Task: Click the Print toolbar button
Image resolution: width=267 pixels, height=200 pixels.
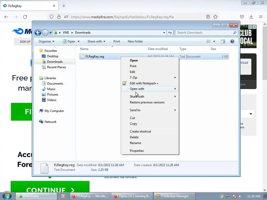Action: click(117, 41)
